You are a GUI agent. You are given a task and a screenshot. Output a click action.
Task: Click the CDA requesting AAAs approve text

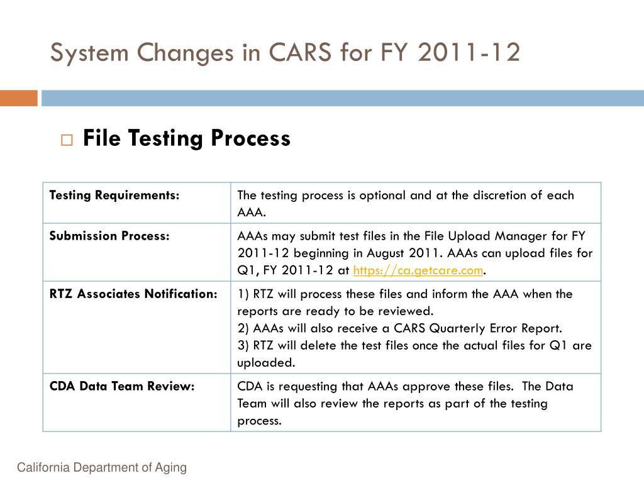click(375, 387)
